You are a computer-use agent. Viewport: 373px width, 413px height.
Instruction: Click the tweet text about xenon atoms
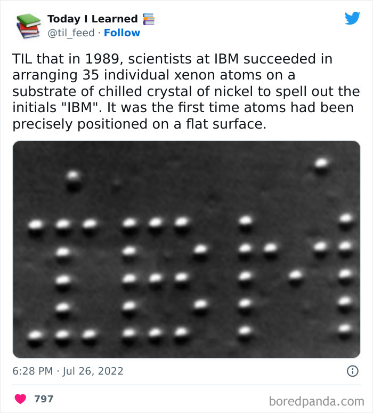[x=186, y=91]
